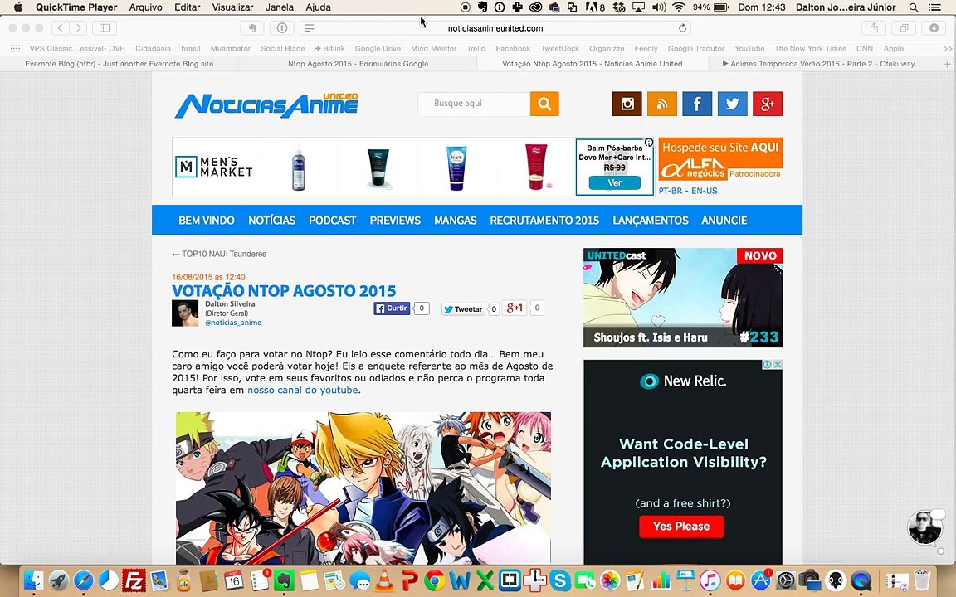Screen dimensions: 956x597
Task: Go forward with Safari's forward arrow
Action: [78, 28]
